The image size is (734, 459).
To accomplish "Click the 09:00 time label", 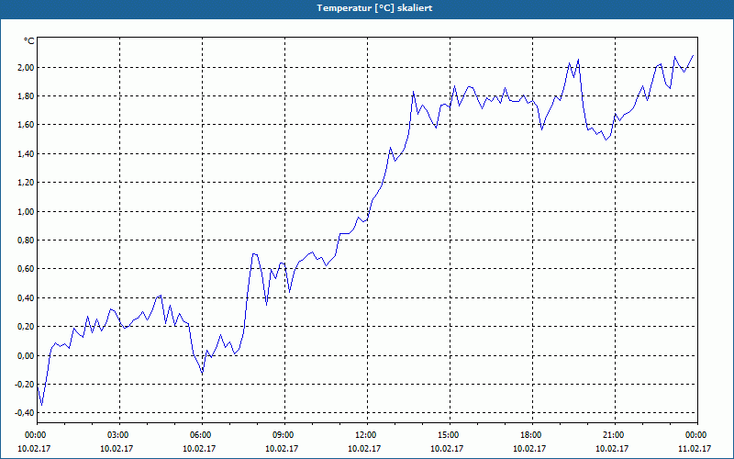I will tap(284, 435).
